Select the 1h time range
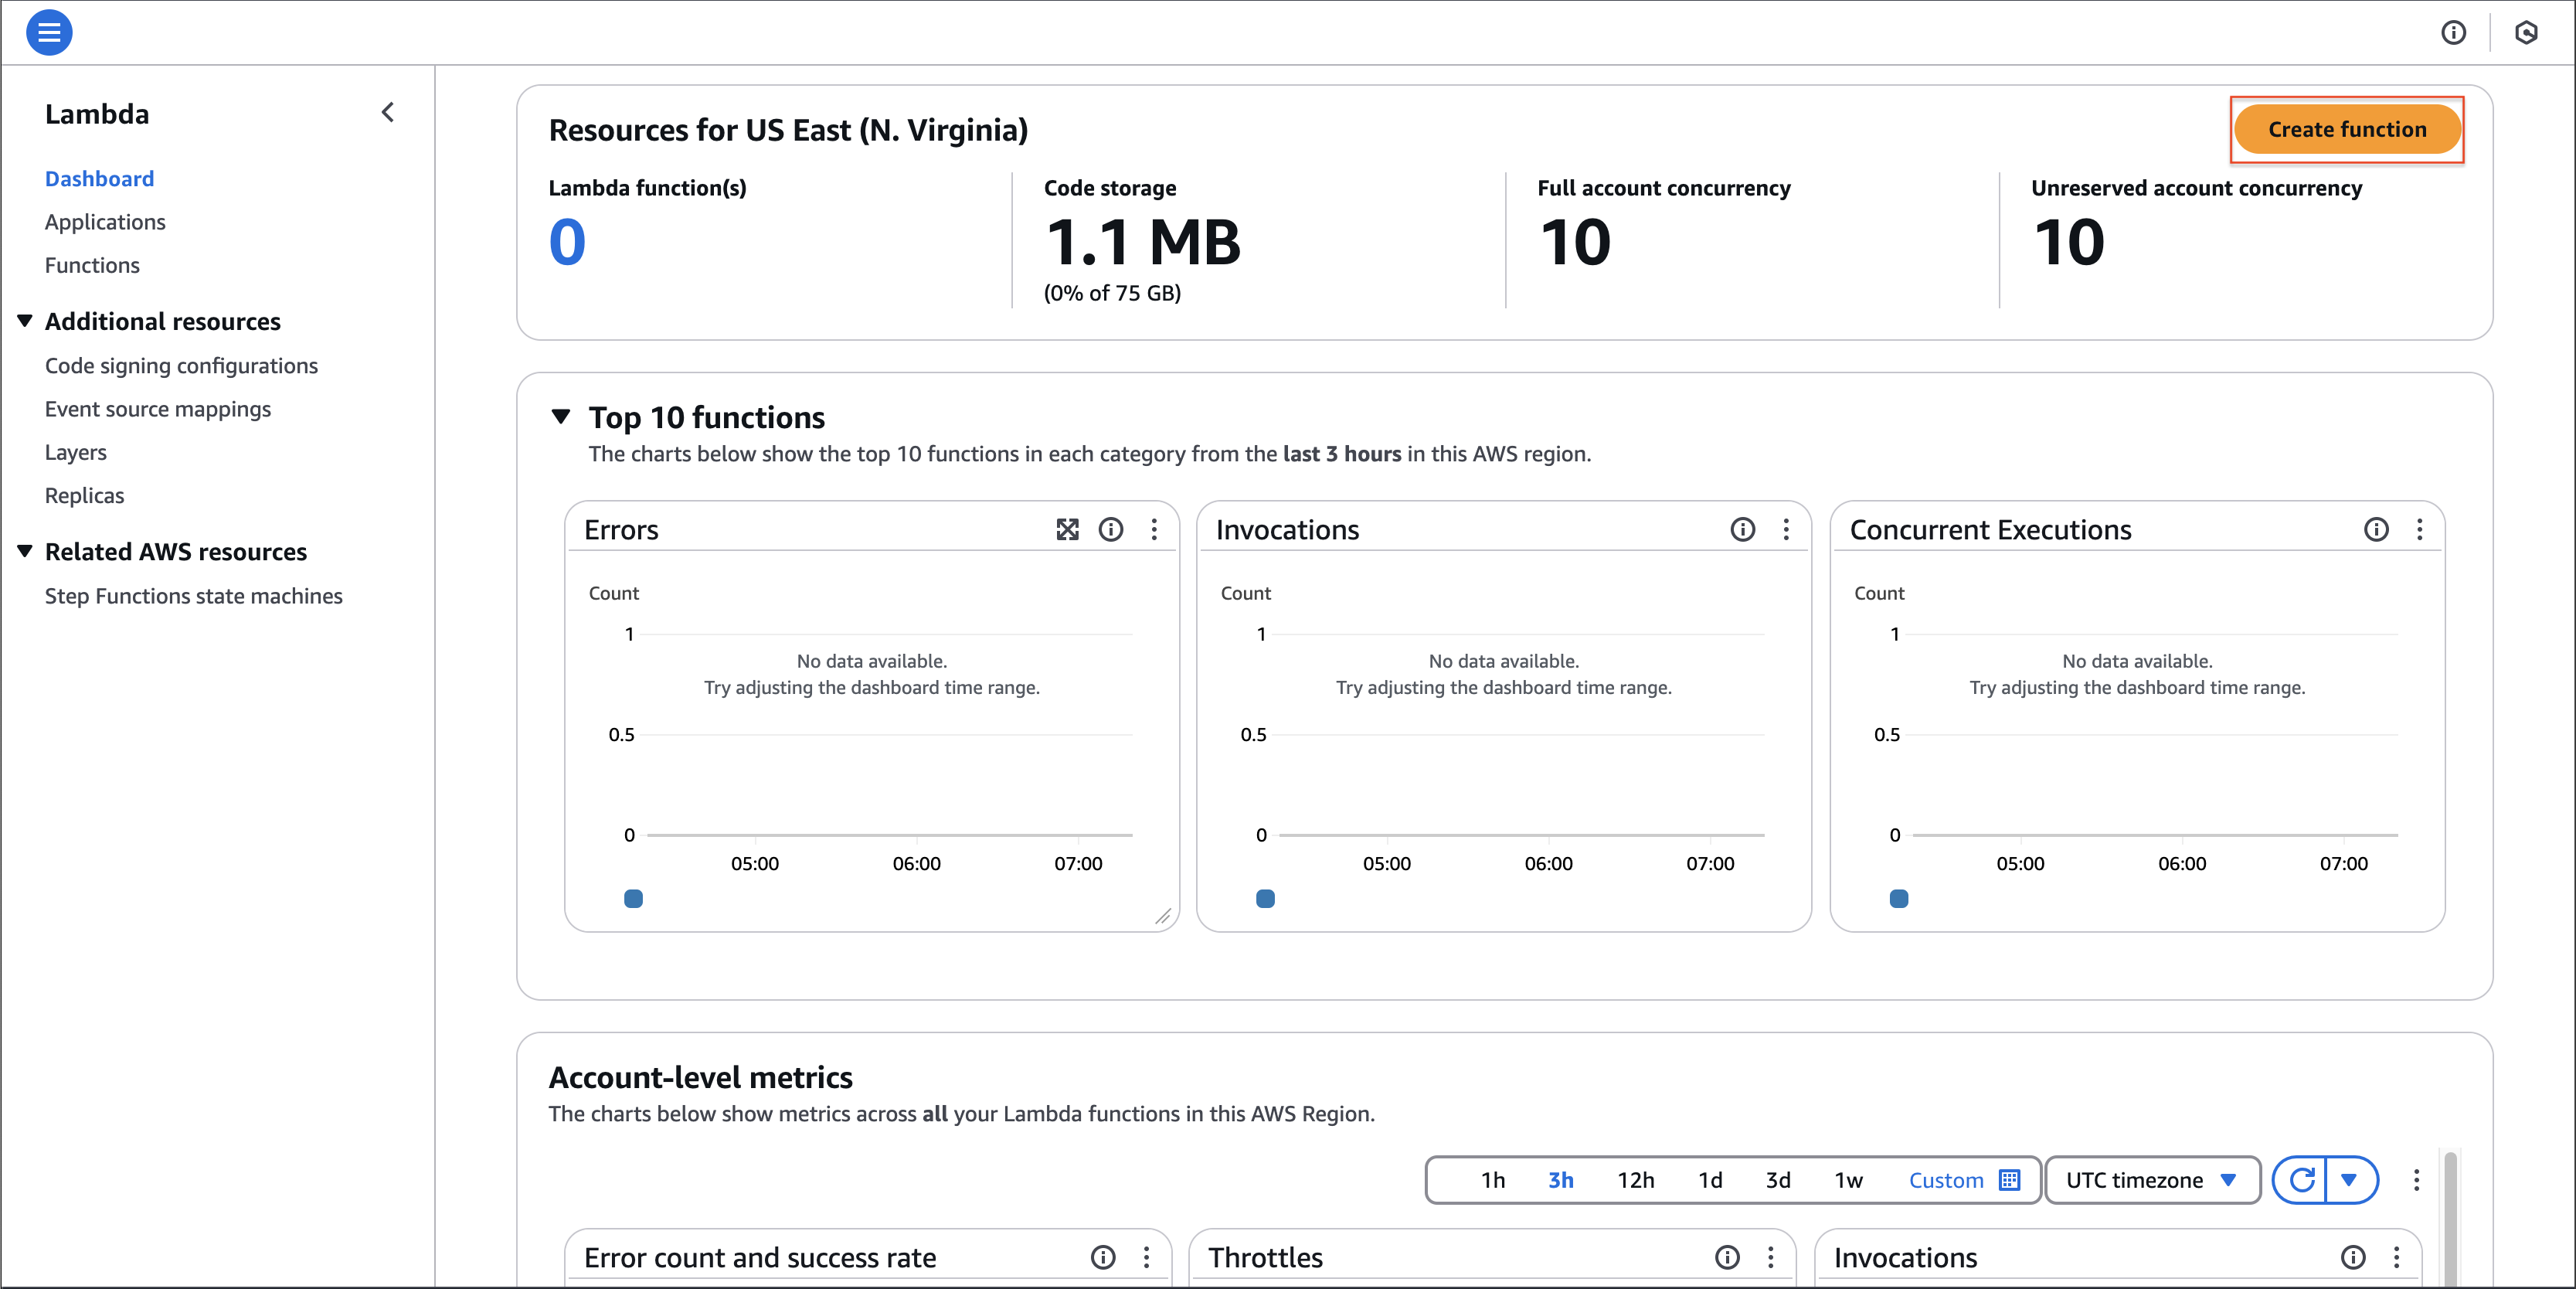Screen dimensions: 2576x1289 point(1492,1180)
